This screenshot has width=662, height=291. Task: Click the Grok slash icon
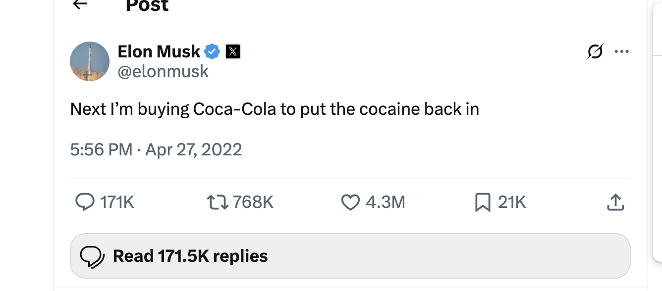(x=595, y=51)
